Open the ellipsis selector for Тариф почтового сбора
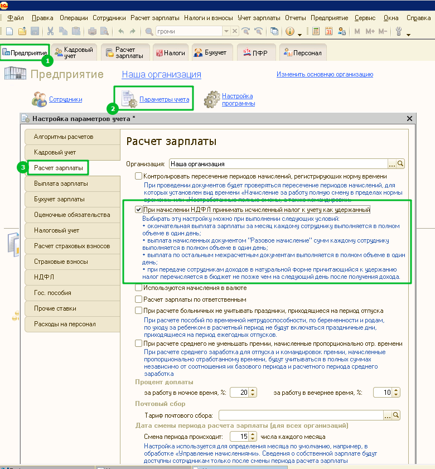Screen dimensions: 435x469 [388, 415]
